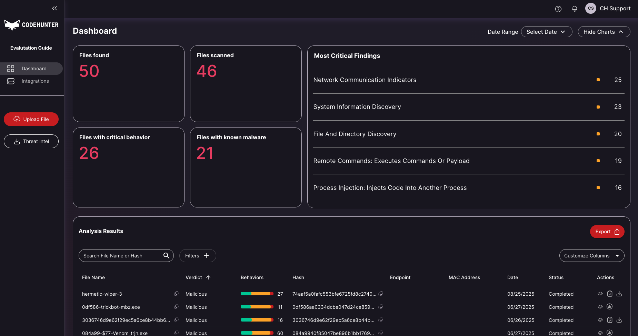Click the behavior score bar for 084a99-$77-Venom_trjn.exe
Screen dimensions: 638x336
coord(257,333)
